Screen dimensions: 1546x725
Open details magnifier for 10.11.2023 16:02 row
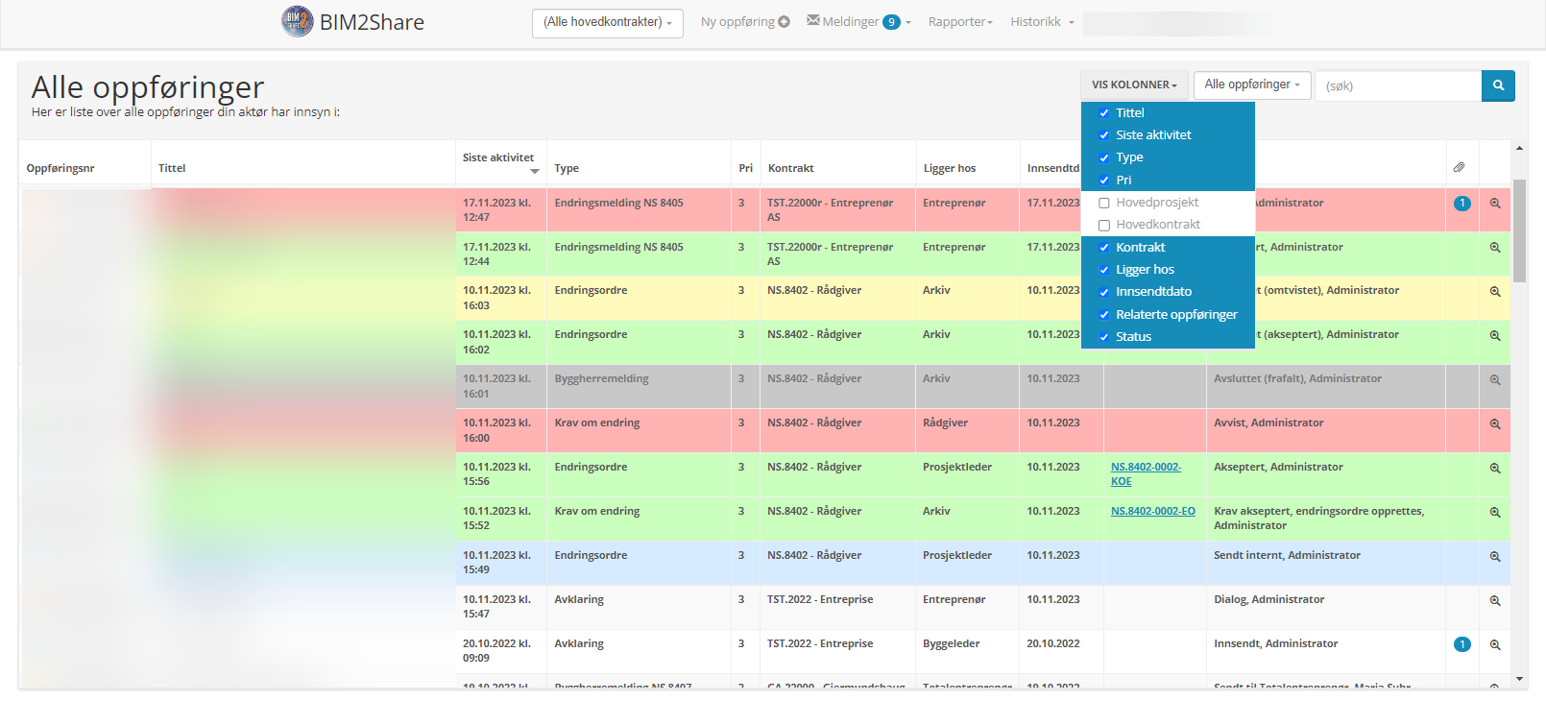click(x=1495, y=336)
